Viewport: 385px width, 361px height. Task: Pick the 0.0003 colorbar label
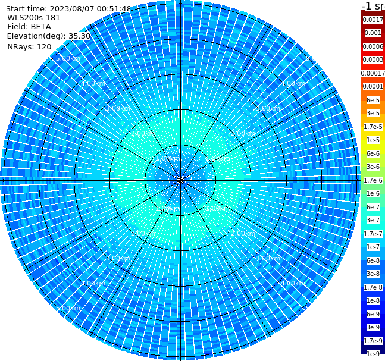[373, 59]
